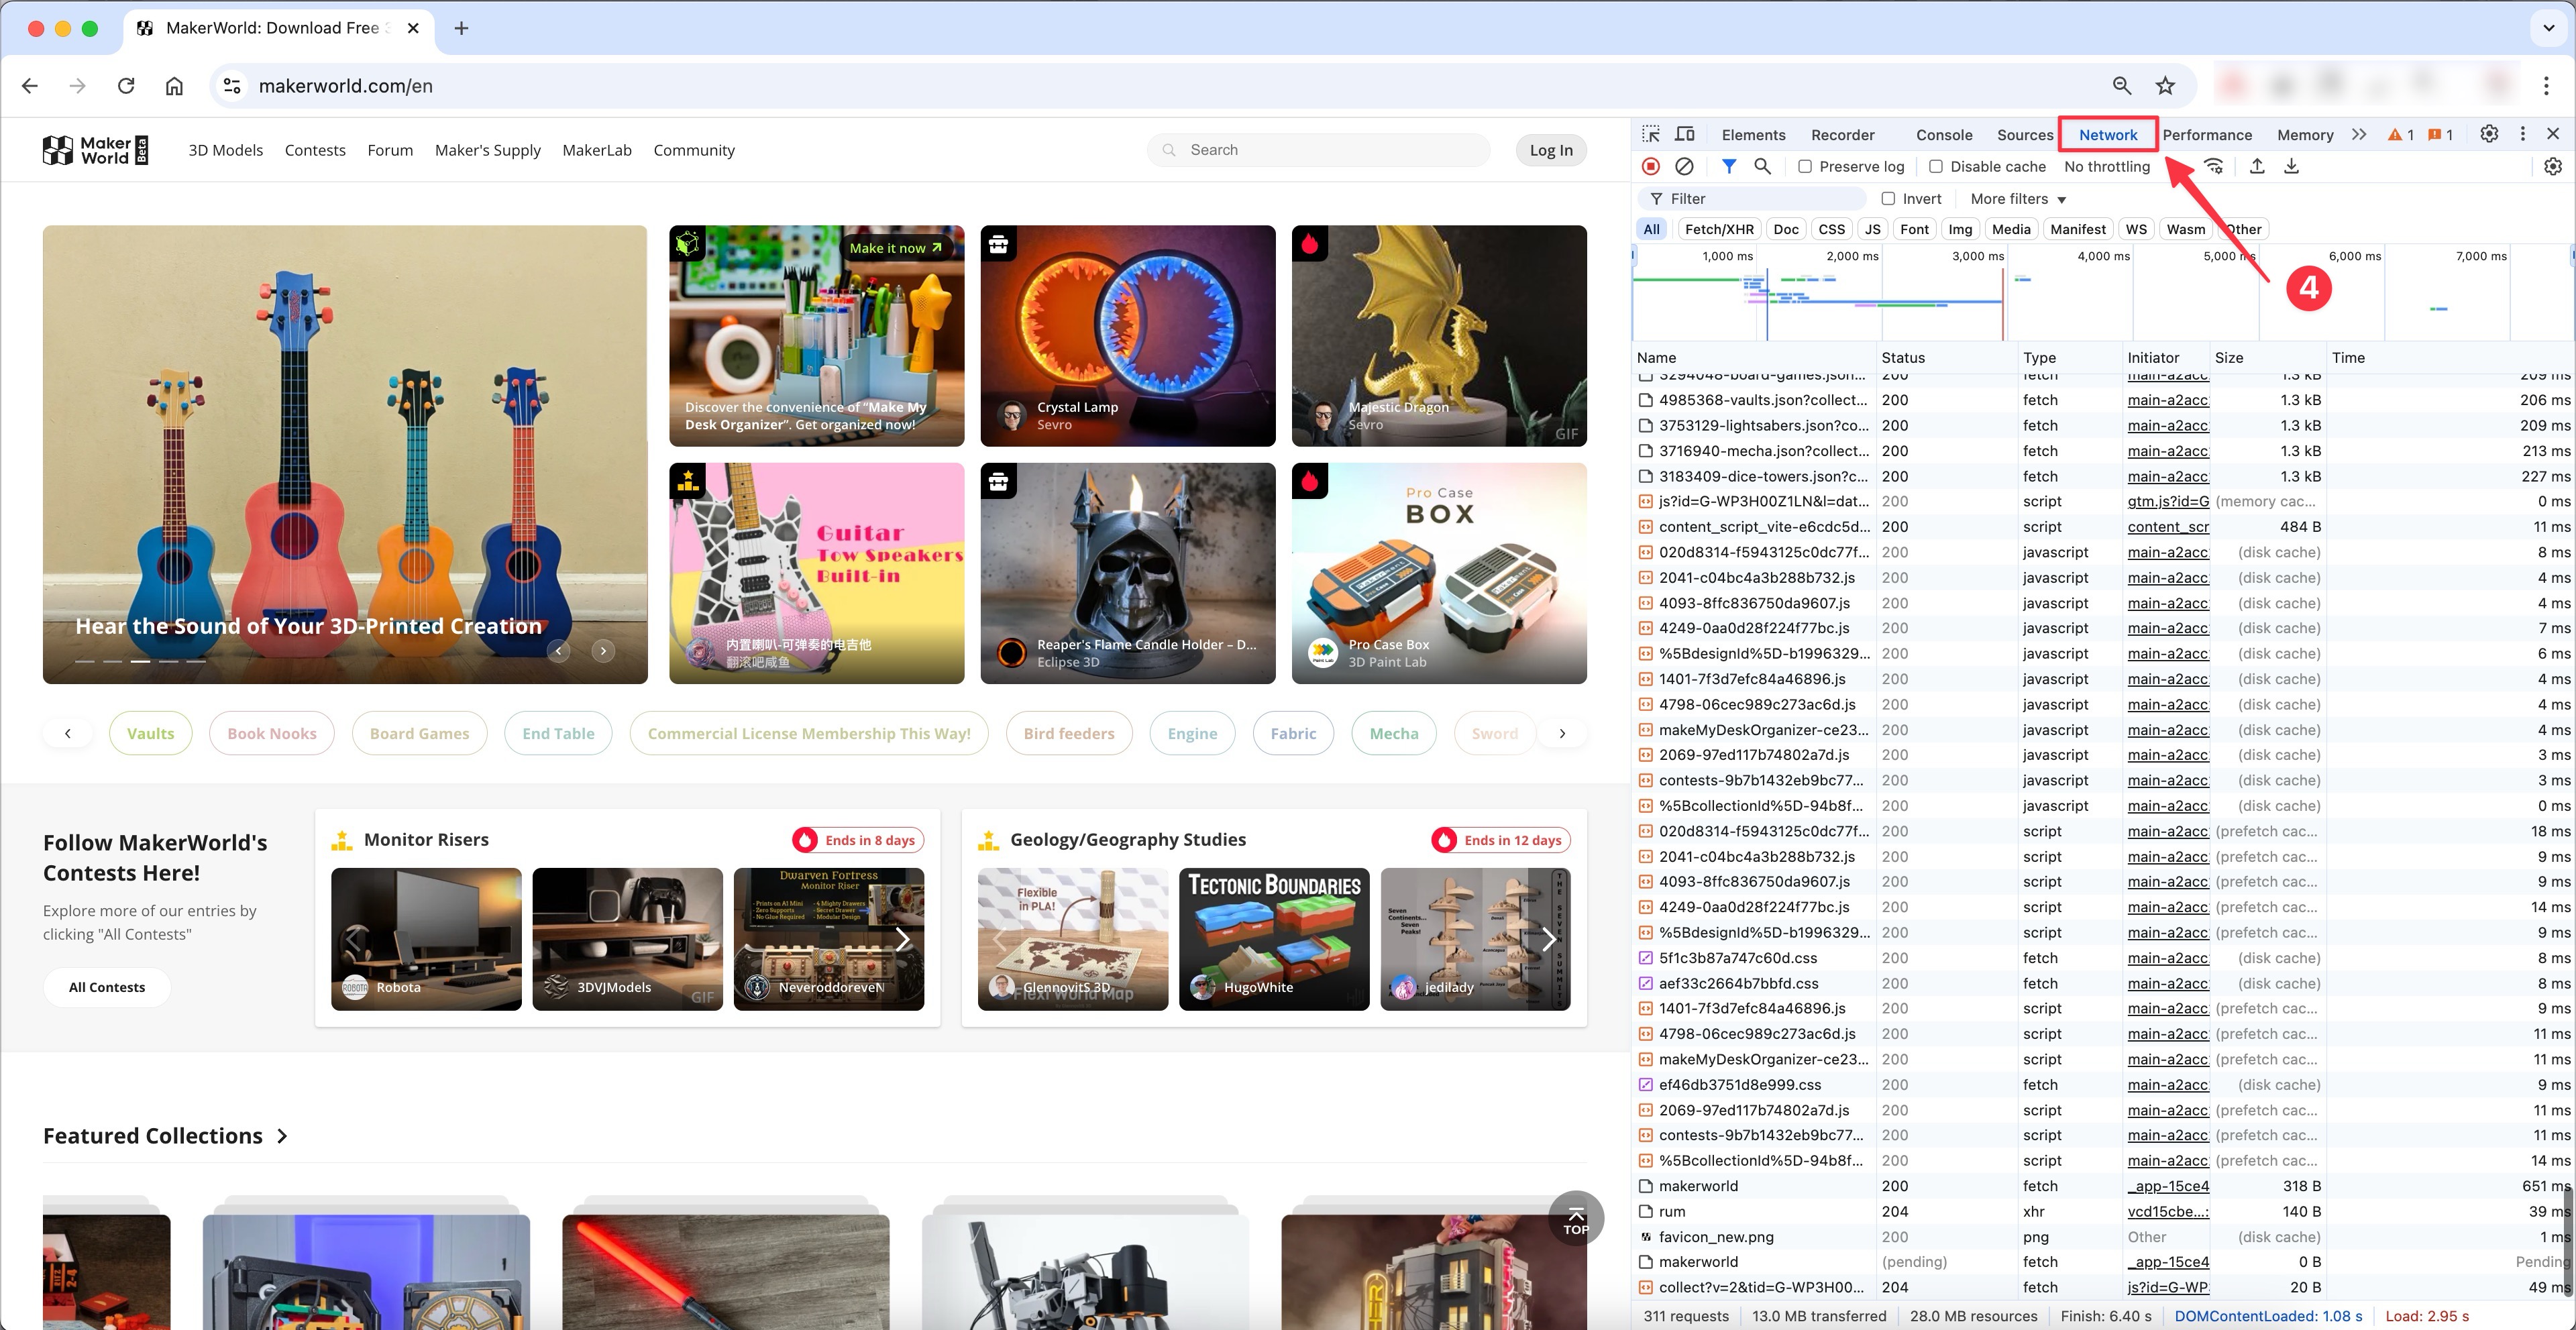Click the search icon in Network panel
Image resolution: width=2576 pixels, height=1330 pixels.
1760,166
